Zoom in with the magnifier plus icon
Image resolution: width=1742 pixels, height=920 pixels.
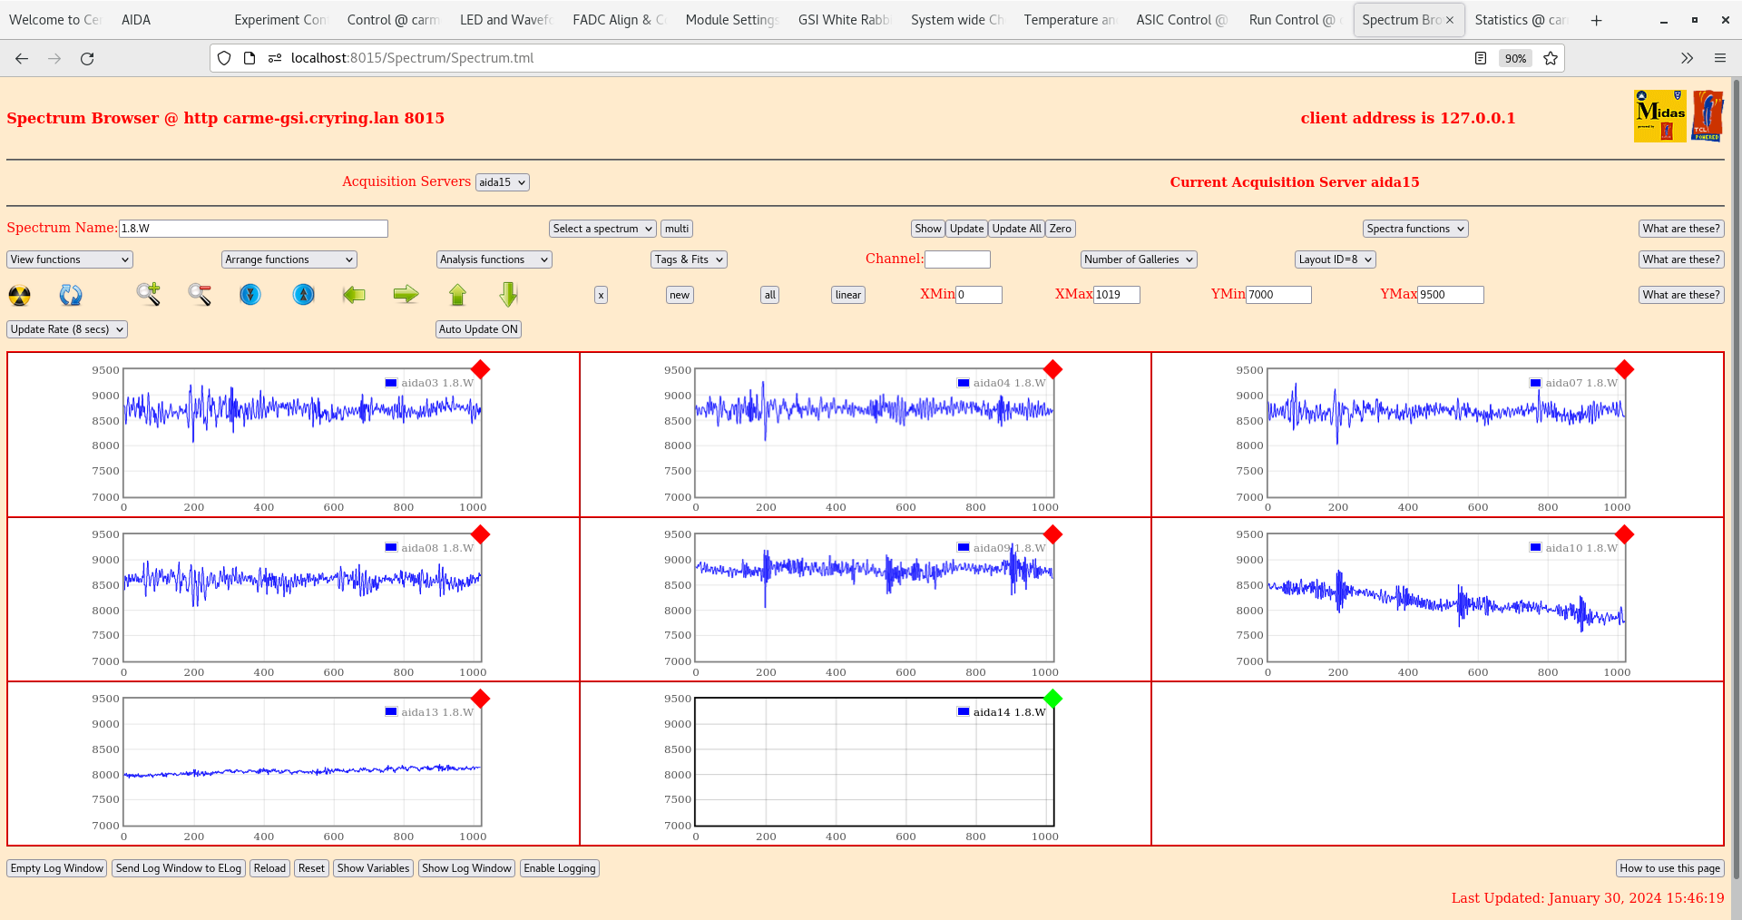point(148,294)
